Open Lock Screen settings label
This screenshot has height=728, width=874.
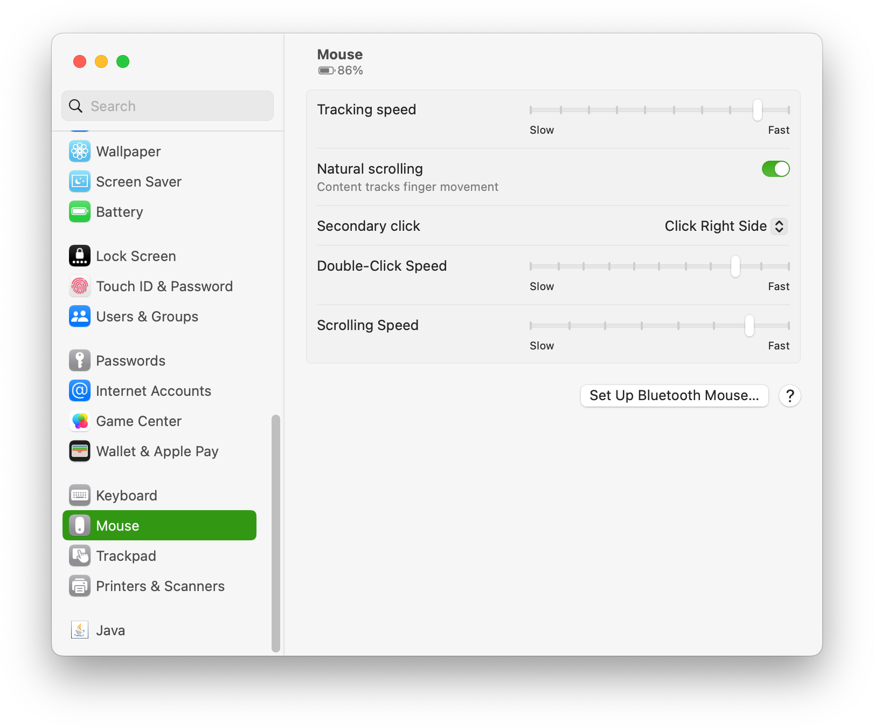click(136, 256)
